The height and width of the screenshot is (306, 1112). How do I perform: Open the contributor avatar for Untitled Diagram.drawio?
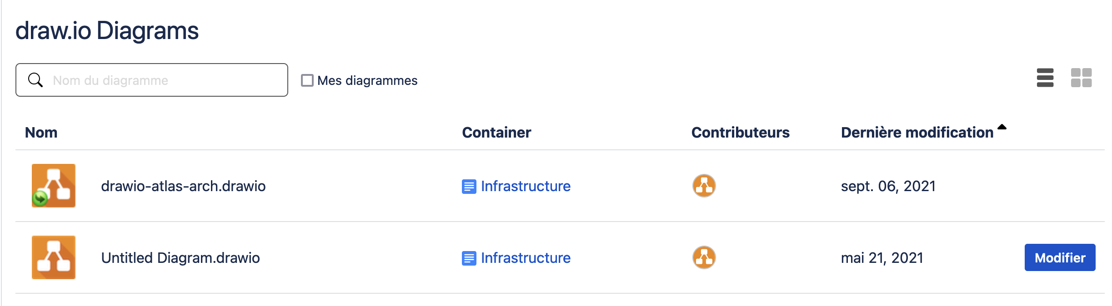coord(705,257)
